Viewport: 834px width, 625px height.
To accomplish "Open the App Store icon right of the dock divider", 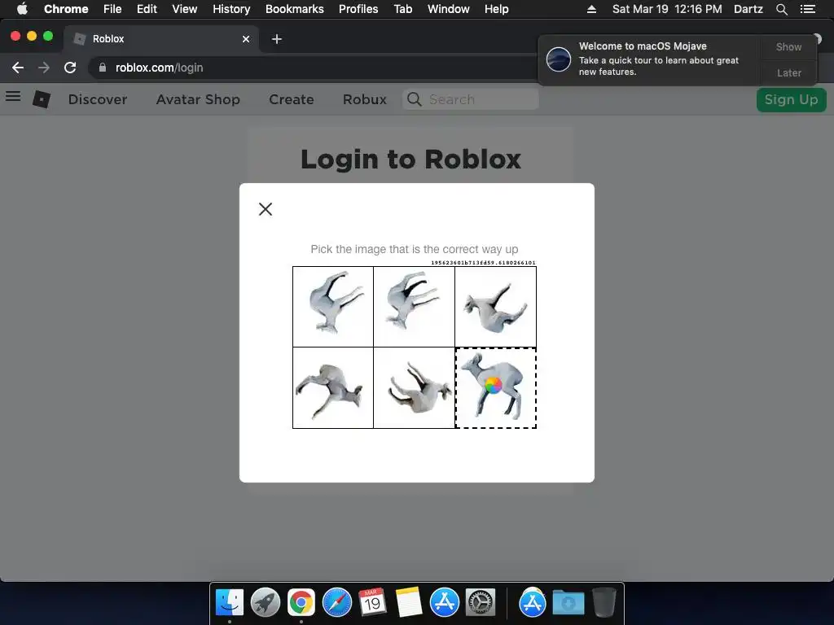I will [x=533, y=603].
